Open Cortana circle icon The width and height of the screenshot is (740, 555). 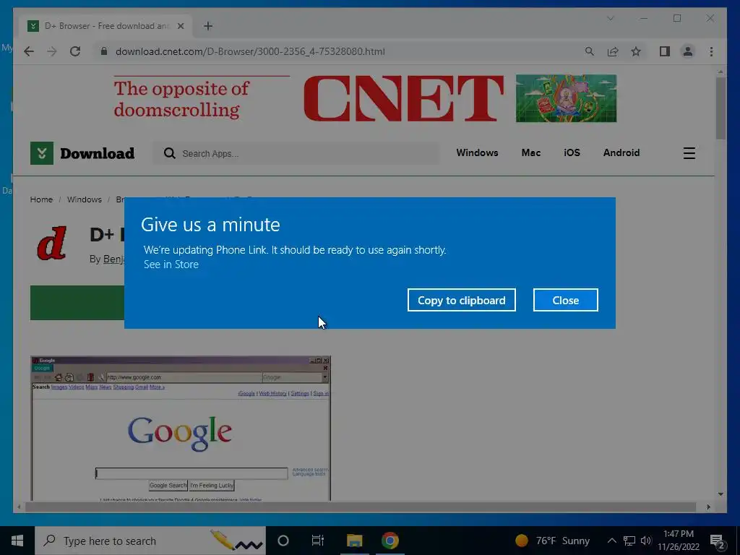point(283,541)
